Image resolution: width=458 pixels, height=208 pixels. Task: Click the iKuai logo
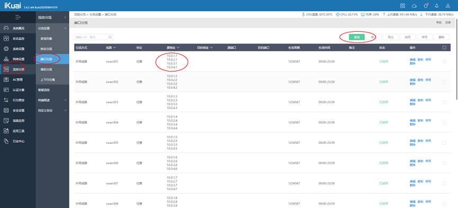point(13,5)
